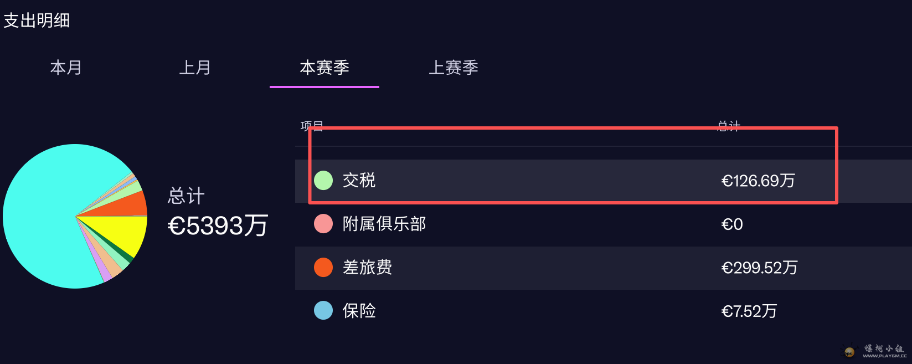Select the 本赛季 tab
Image resolution: width=912 pixels, height=364 pixels.
[x=324, y=68]
